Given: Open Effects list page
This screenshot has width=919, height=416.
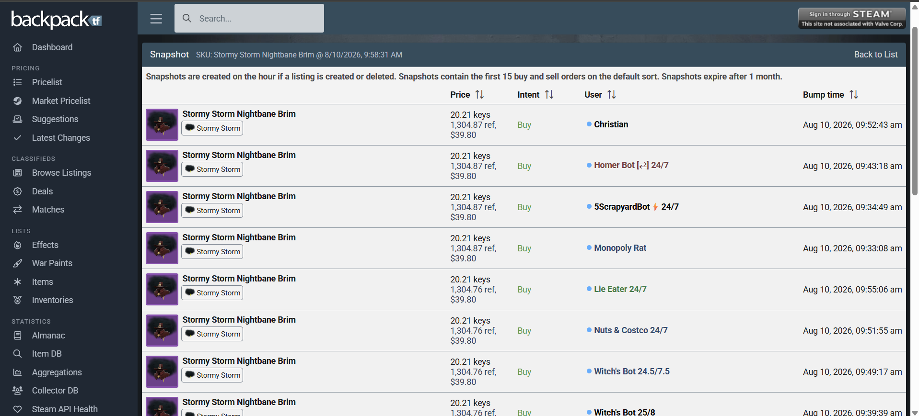Looking at the screenshot, I should pos(45,245).
